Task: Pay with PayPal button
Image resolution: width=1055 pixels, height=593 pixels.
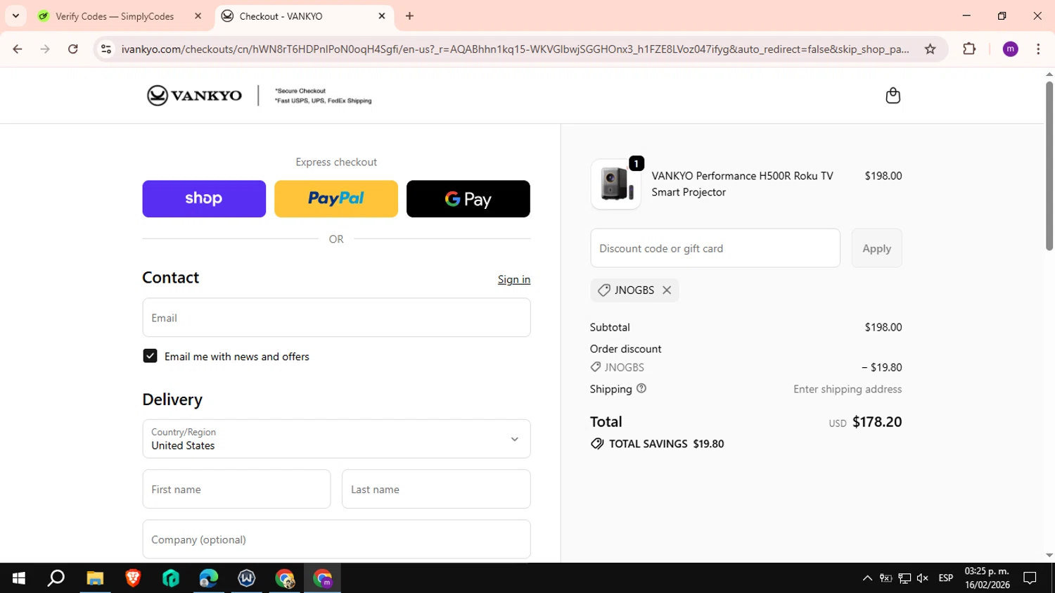Action: (x=336, y=198)
